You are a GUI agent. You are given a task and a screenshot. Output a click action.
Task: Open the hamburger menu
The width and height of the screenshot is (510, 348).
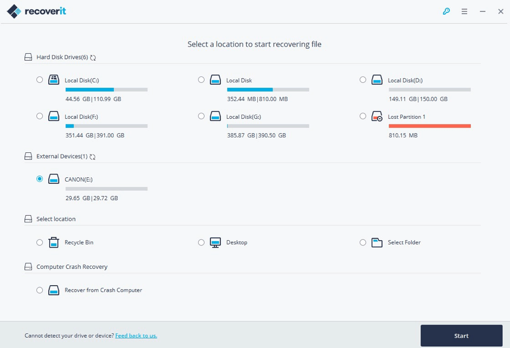464,11
